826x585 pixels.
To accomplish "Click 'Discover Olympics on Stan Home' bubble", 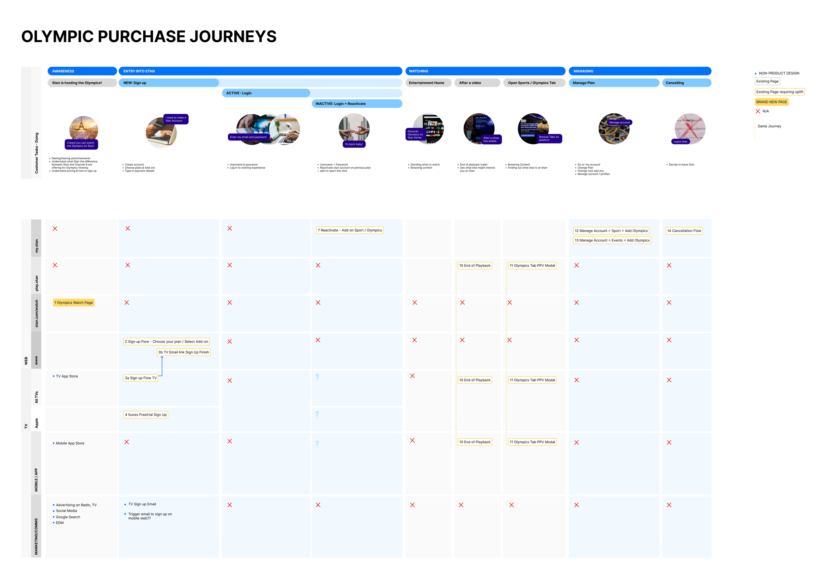I will click(x=415, y=135).
